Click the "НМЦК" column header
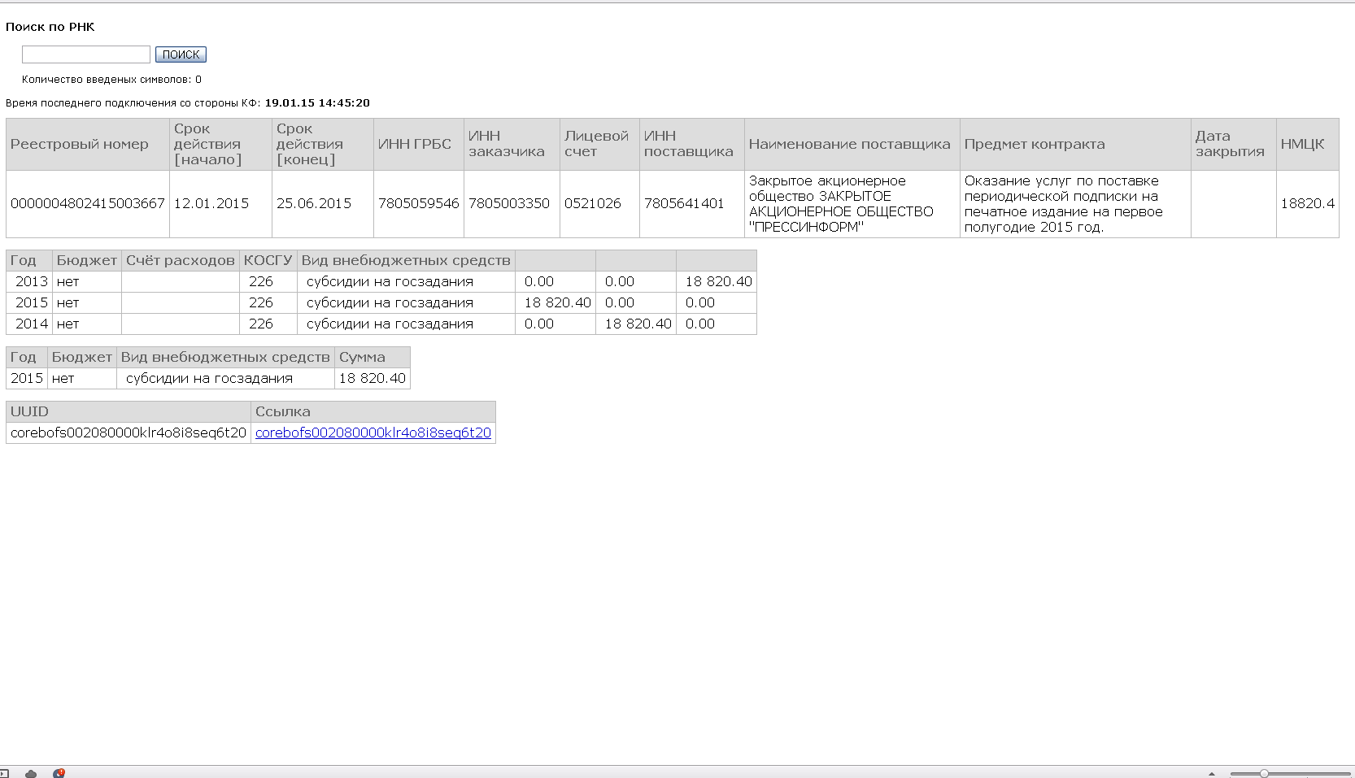Image resolution: width=1355 pixels, height=778 pixels. click(x=1308, y=144)
